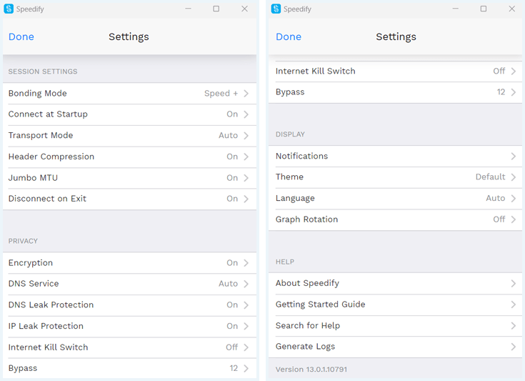This screenshot has width=525, height=381.
Task: Open Internet Kill Switch in right window
Action: [x=395, y=71]
